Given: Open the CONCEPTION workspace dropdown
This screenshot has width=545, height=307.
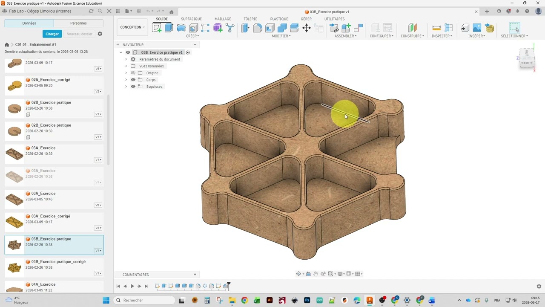Looking at the screenshot, I should click(132, 27).
